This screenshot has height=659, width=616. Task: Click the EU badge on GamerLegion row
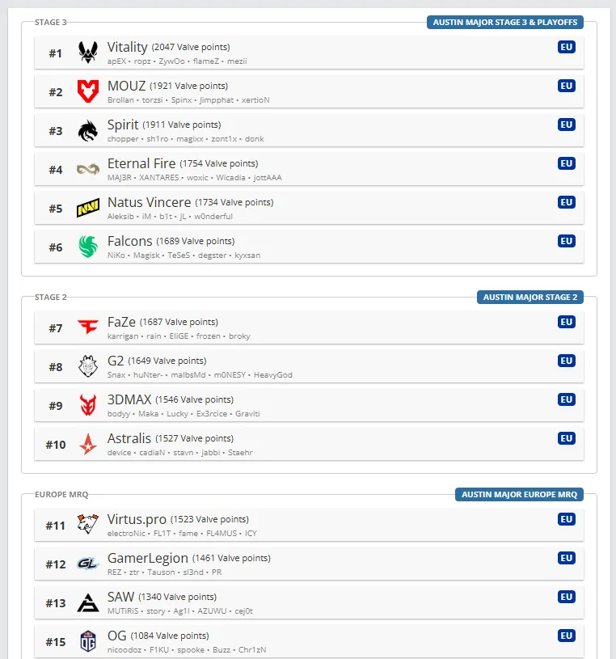567,558
